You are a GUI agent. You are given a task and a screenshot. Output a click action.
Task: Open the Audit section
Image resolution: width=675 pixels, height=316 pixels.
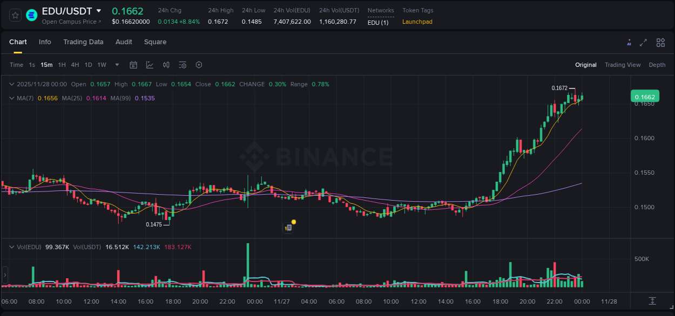(x=124, y=42)
